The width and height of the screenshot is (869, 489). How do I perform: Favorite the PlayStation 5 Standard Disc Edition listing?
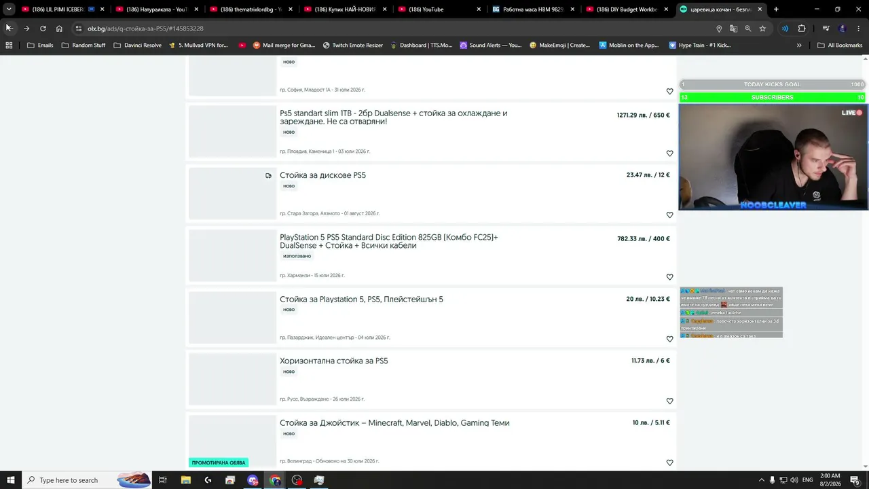pyautogui.click(x=669, y=277)
